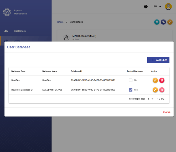Check Default Database box for Dev/Test

tap(131, 80)
